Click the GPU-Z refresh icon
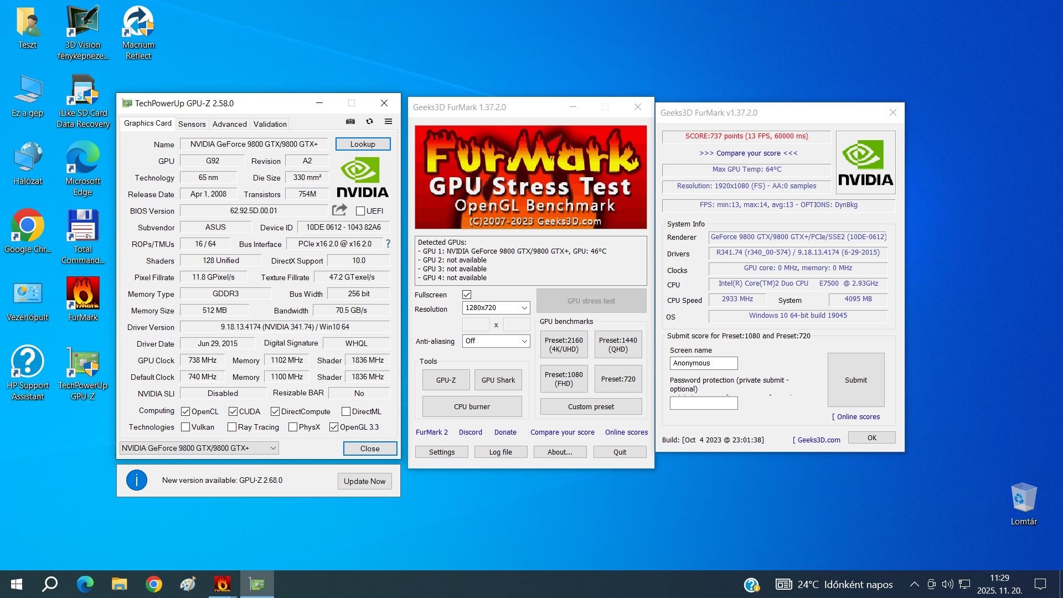This screenshot has height=598, width=1063. pyautogui.click(x=369, y=122)
